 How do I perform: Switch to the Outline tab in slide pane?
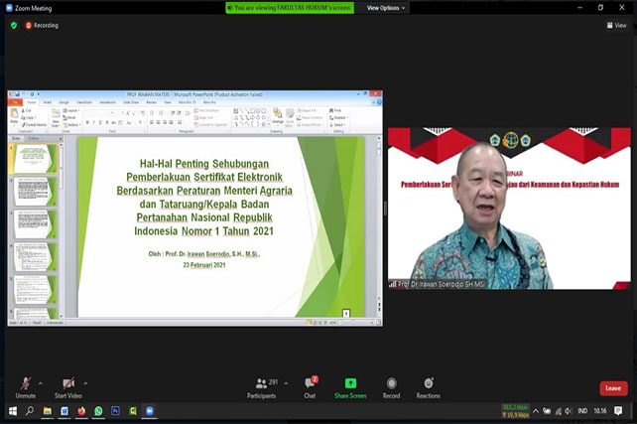34,139
